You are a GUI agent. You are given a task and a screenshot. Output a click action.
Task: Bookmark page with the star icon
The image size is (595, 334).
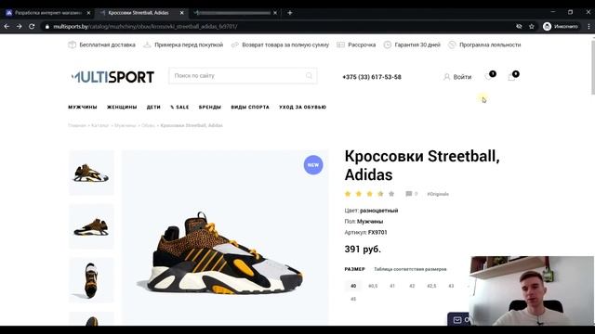point(531,27)
